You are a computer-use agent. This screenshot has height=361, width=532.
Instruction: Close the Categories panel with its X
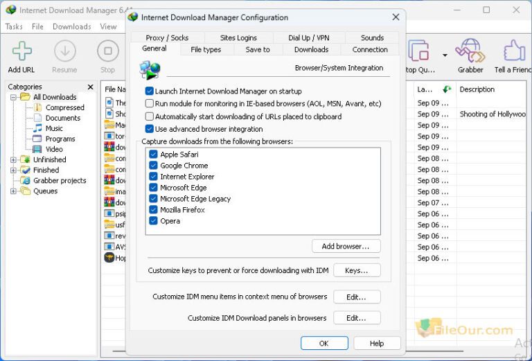(90, 87)
